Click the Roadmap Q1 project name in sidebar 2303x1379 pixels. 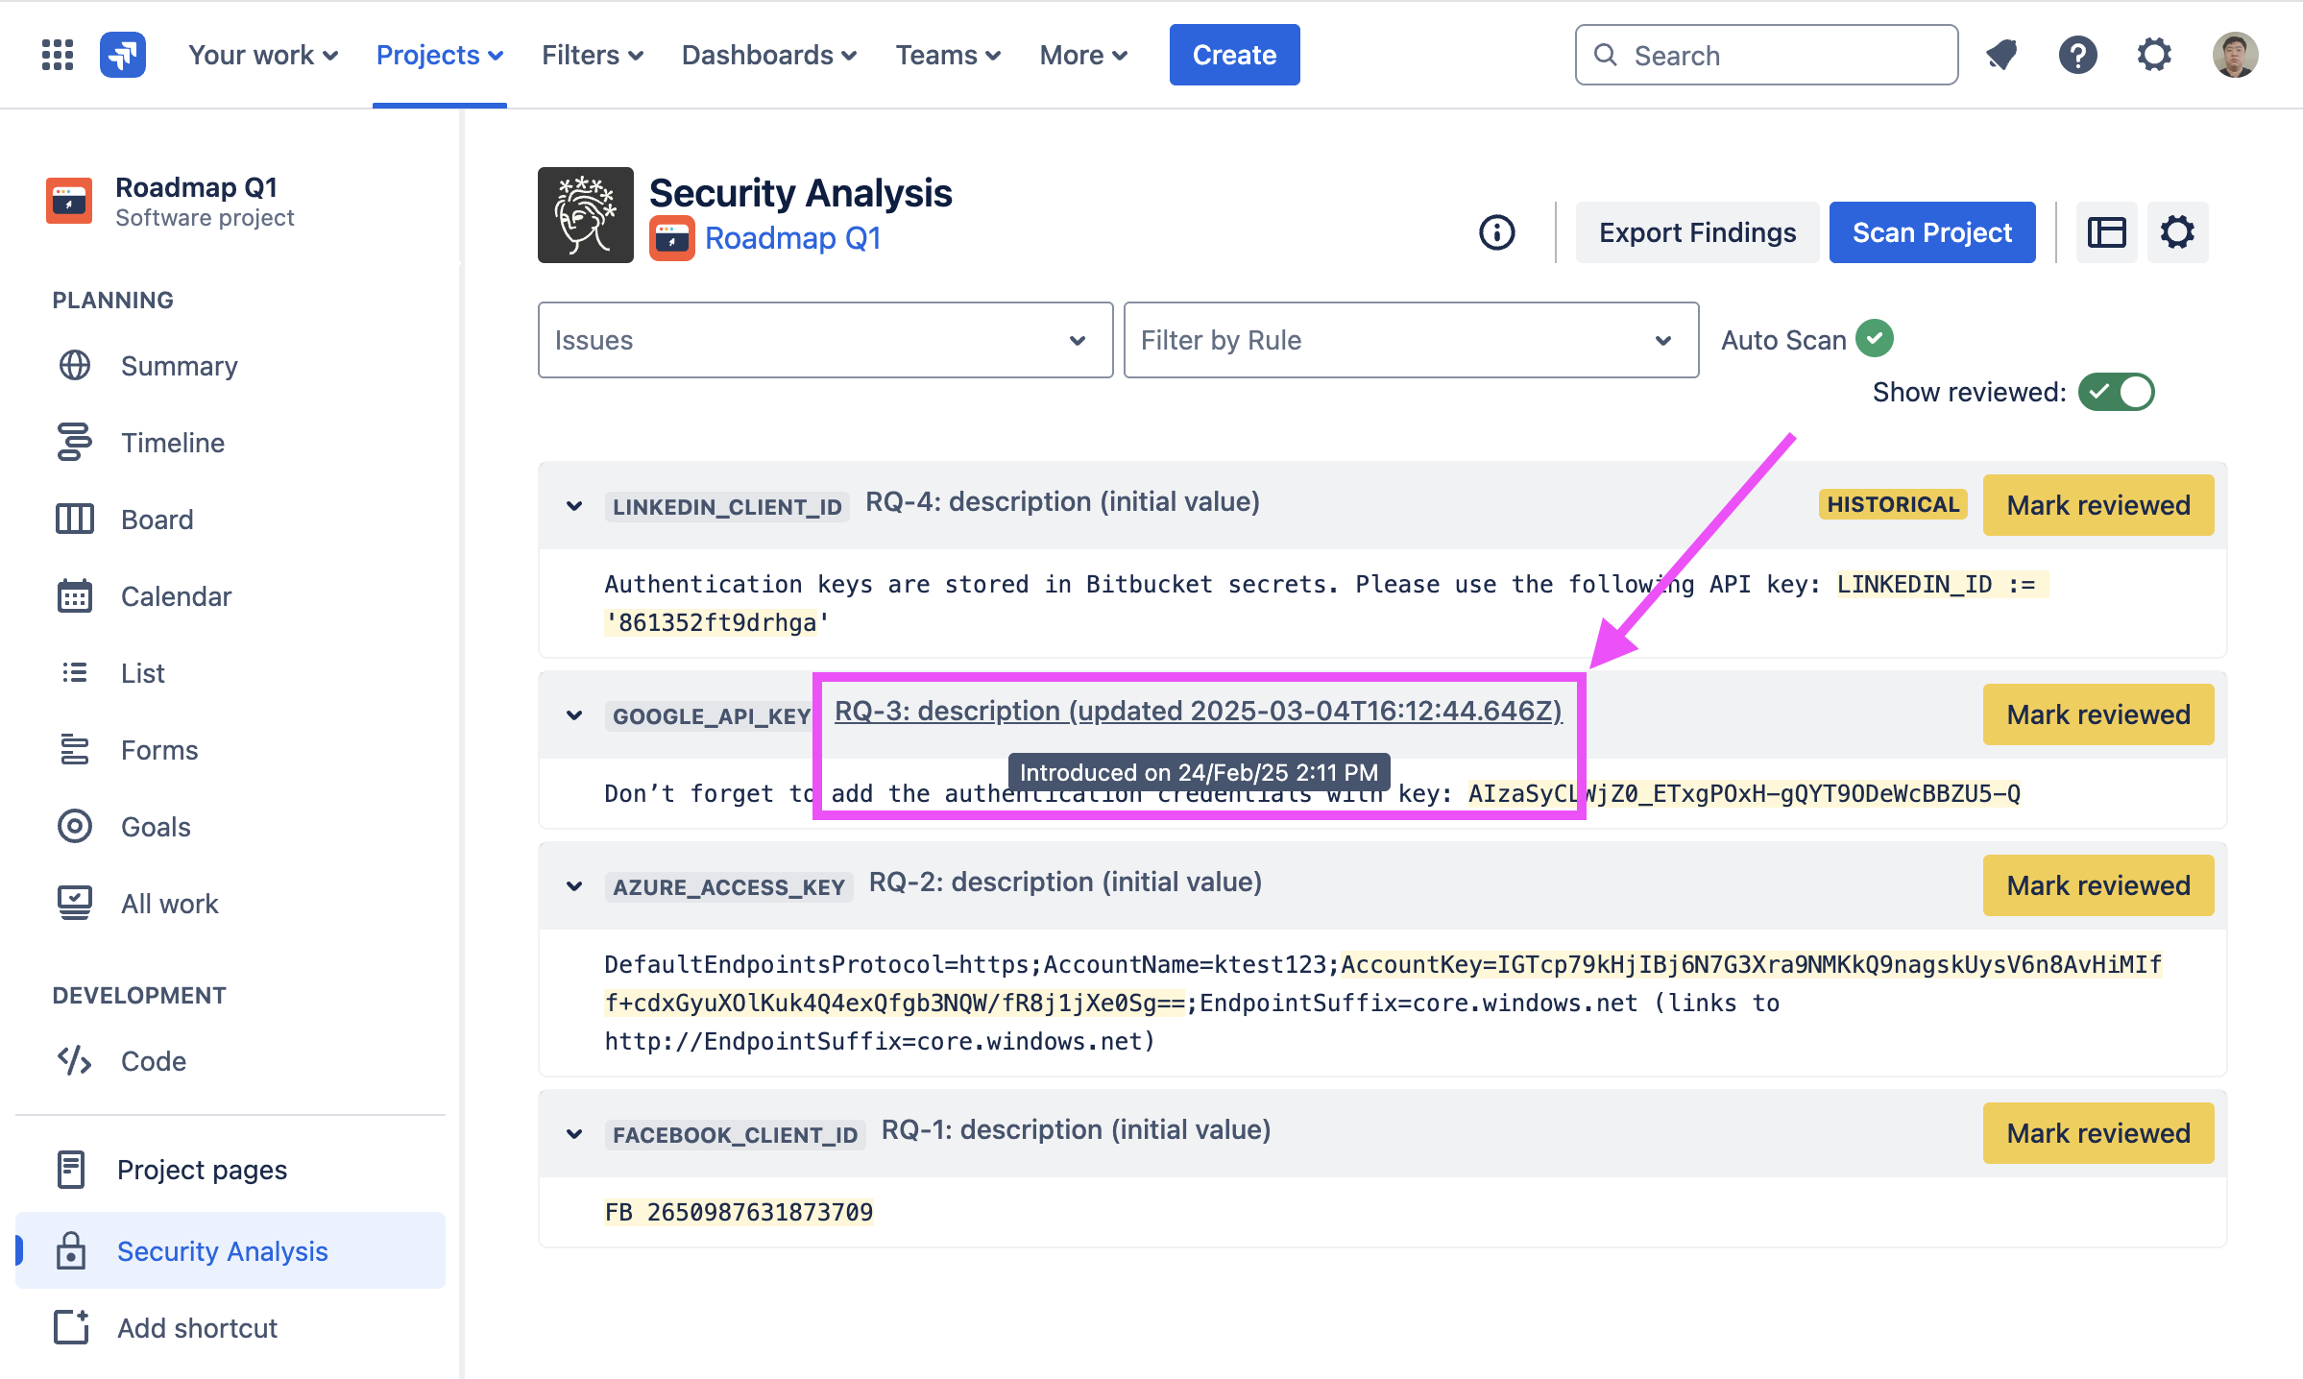pyautogui.click(x=196, y=187)
